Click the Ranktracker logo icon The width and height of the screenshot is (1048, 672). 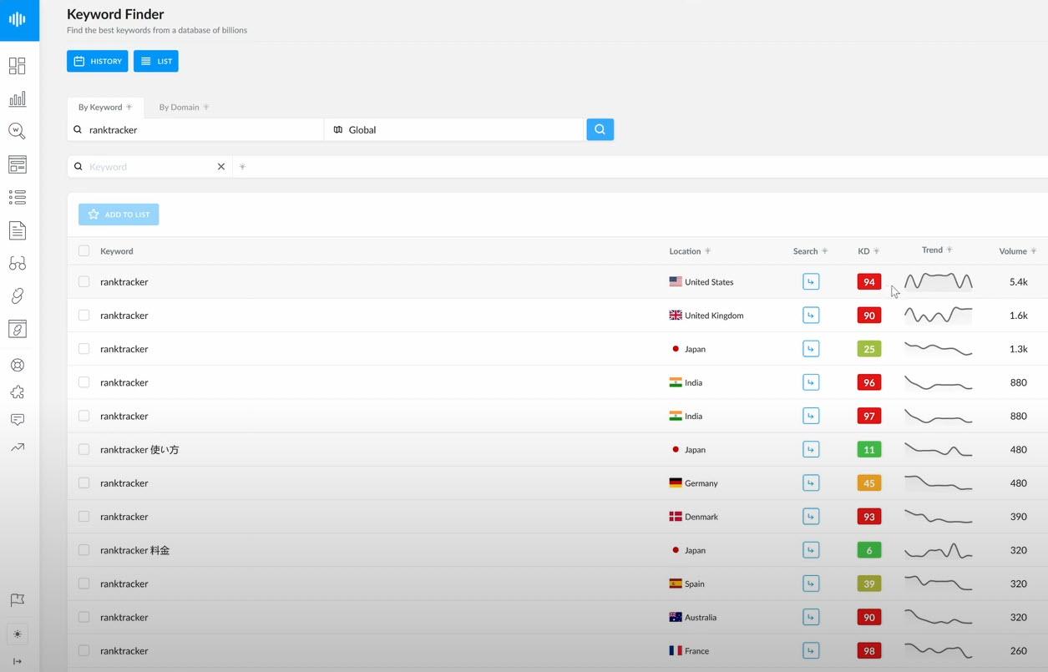coord(18,19)
